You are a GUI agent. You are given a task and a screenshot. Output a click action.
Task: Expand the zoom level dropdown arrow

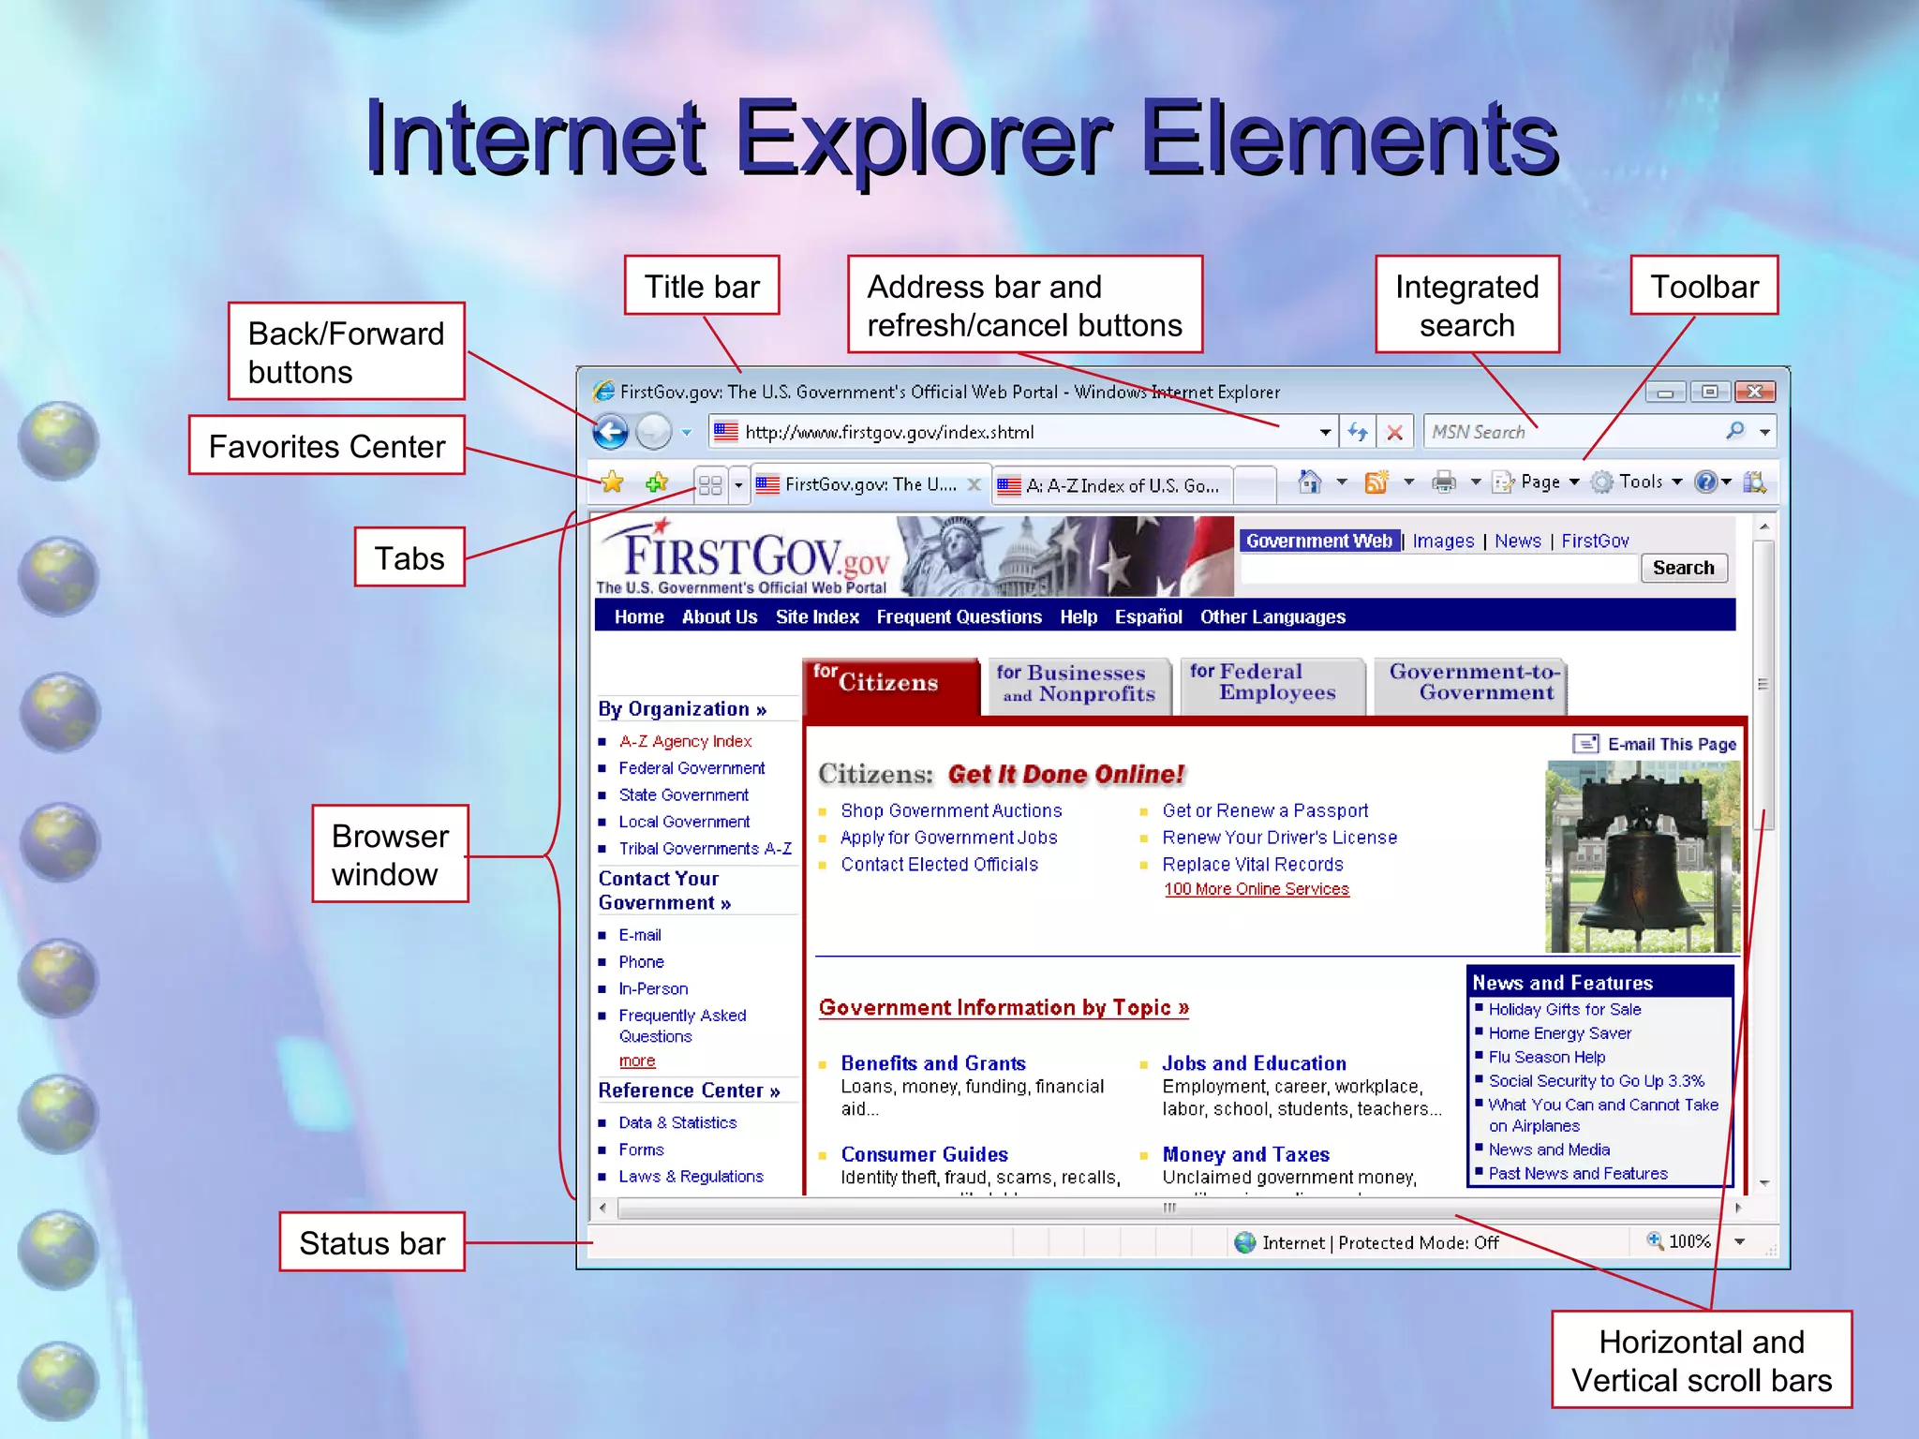click(1740, 1241)
